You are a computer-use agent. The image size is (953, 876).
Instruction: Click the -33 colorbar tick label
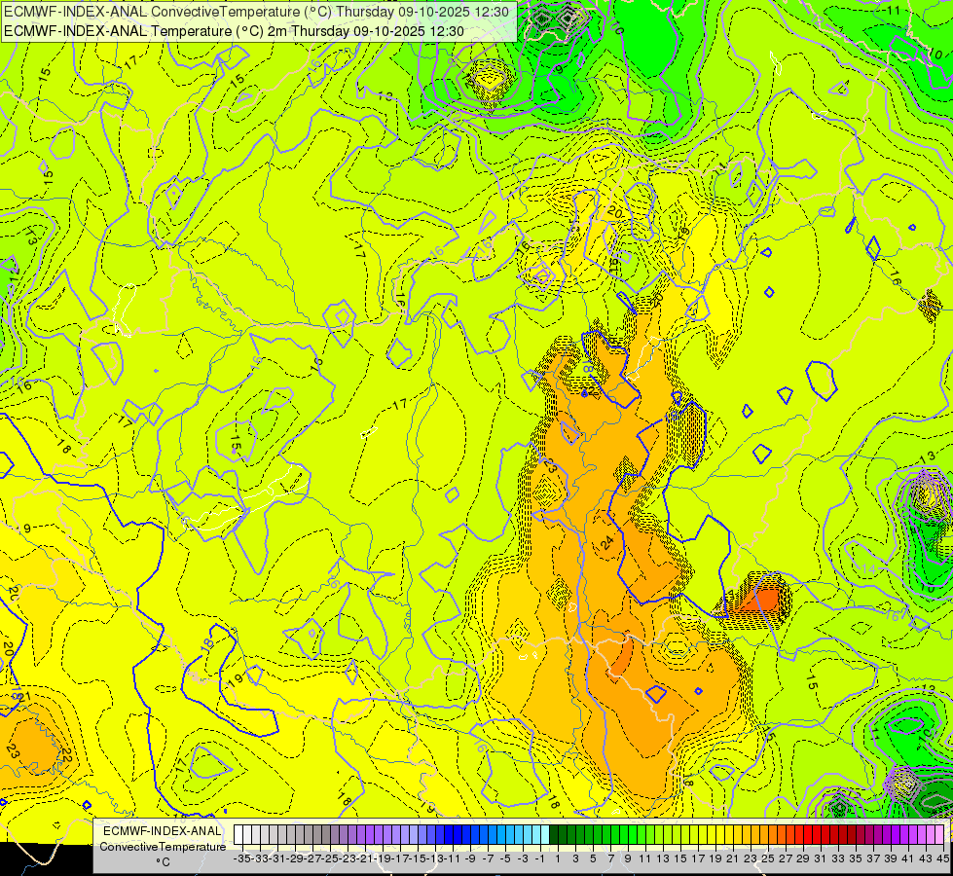tap(260, 858)
